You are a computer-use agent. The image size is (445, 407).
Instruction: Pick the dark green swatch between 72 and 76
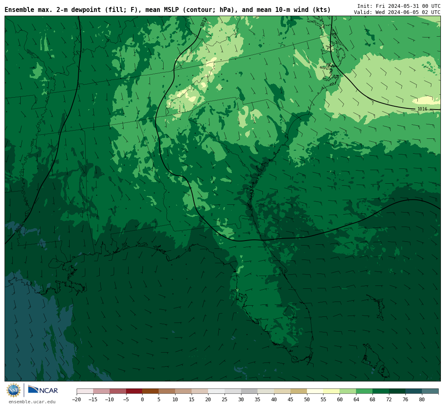pos(397,391)
